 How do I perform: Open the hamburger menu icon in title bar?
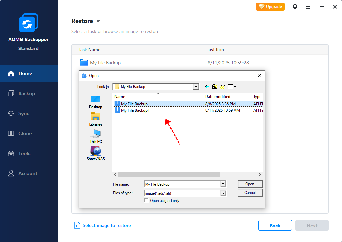[x=308, y=7]
